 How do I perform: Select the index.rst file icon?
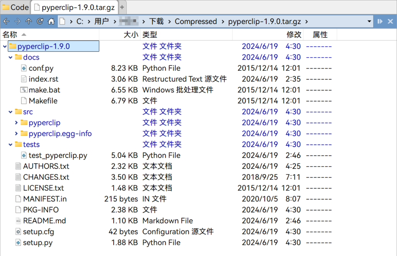pos(24,79)
